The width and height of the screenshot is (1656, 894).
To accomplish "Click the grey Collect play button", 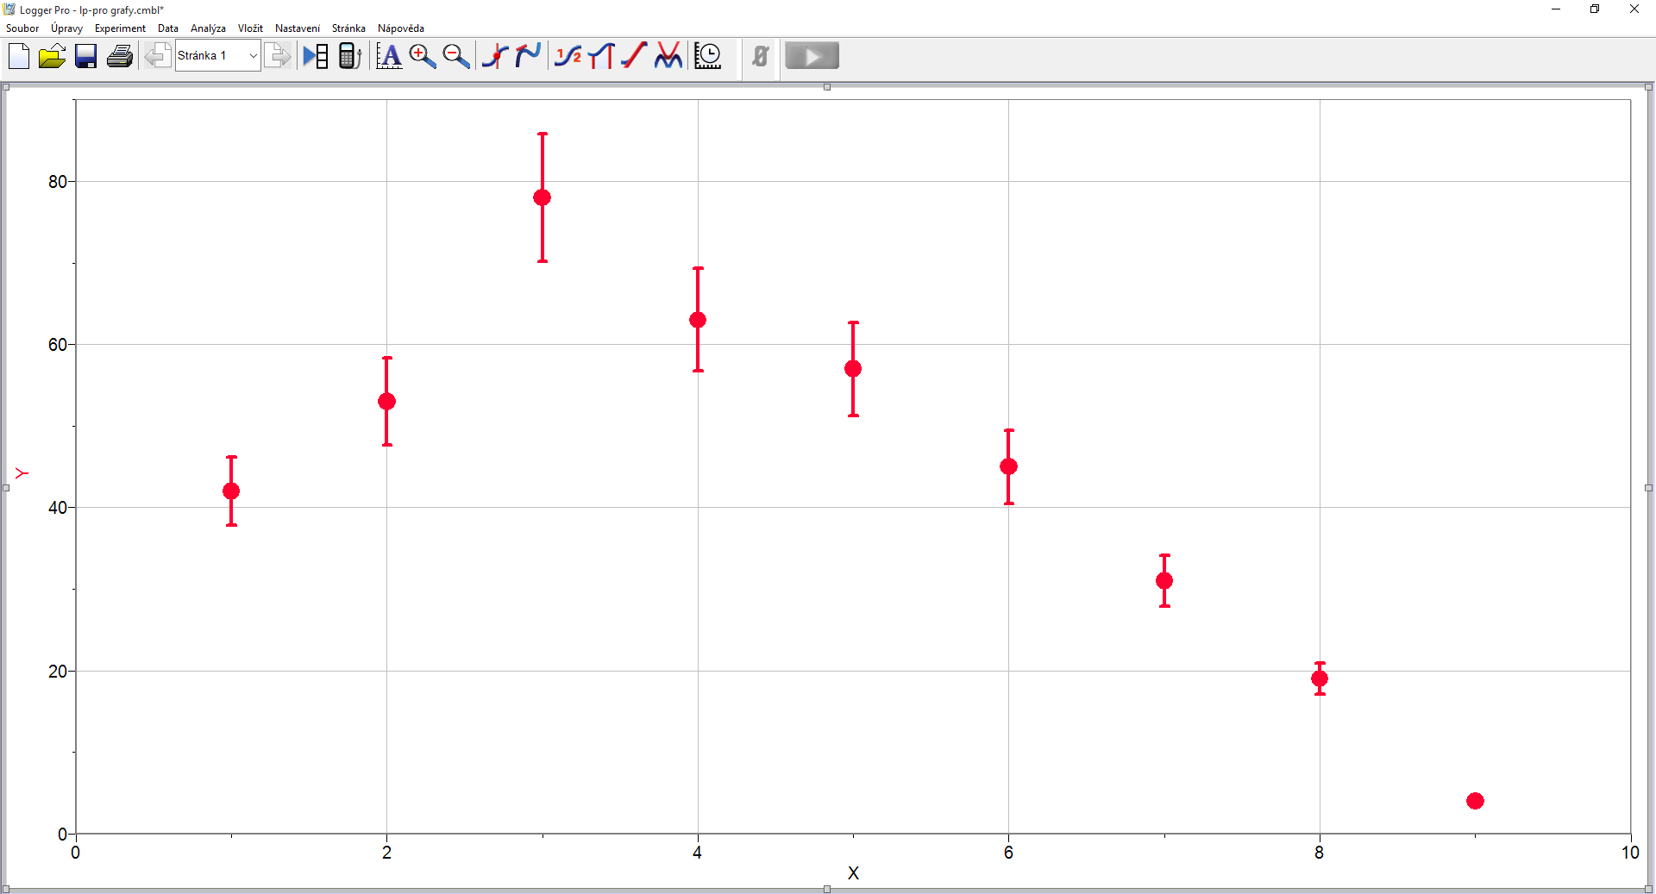I will pos(812,56).
